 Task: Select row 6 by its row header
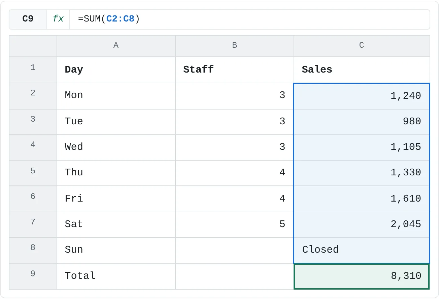click(33, 199)
